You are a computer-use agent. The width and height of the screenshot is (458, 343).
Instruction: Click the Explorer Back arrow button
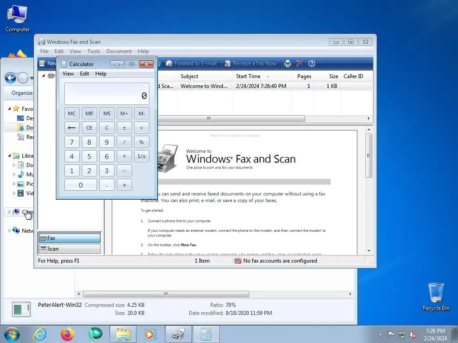(11, 78)
